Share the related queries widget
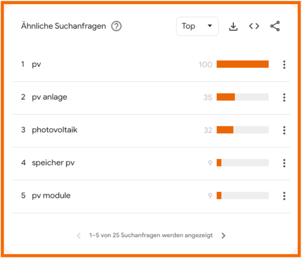 (x=275, y=26)
